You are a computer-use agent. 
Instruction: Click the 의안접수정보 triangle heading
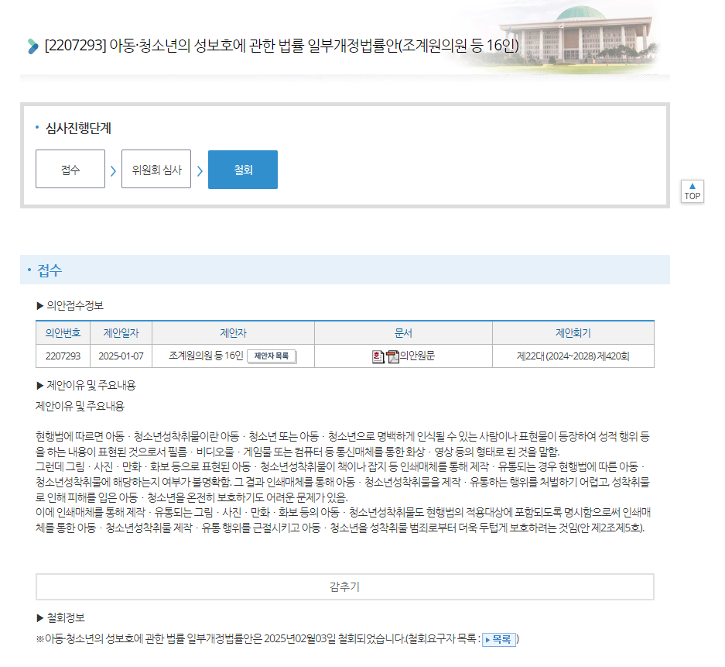coord(70,305)
